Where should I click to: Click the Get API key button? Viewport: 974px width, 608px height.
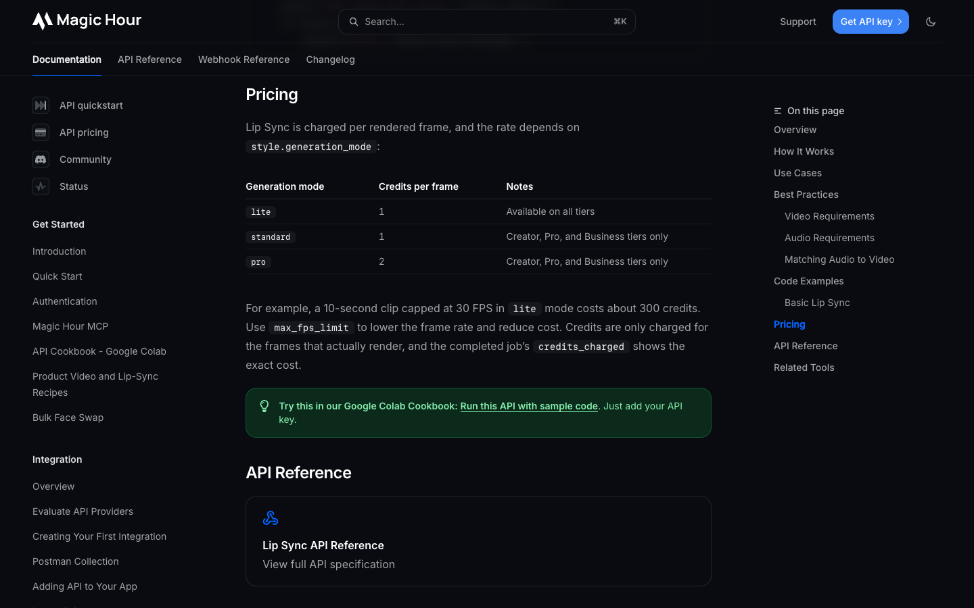pos(871,22)
